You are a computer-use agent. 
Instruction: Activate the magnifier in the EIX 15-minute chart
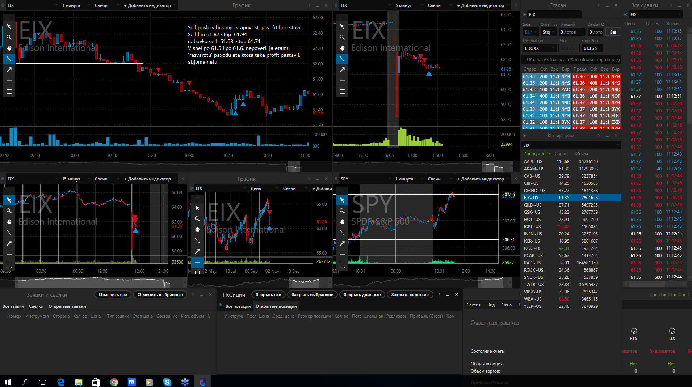coord(9,211)
